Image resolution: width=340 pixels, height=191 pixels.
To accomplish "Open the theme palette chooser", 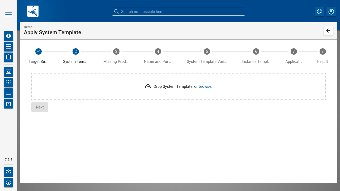I will (x=320, y=12).
